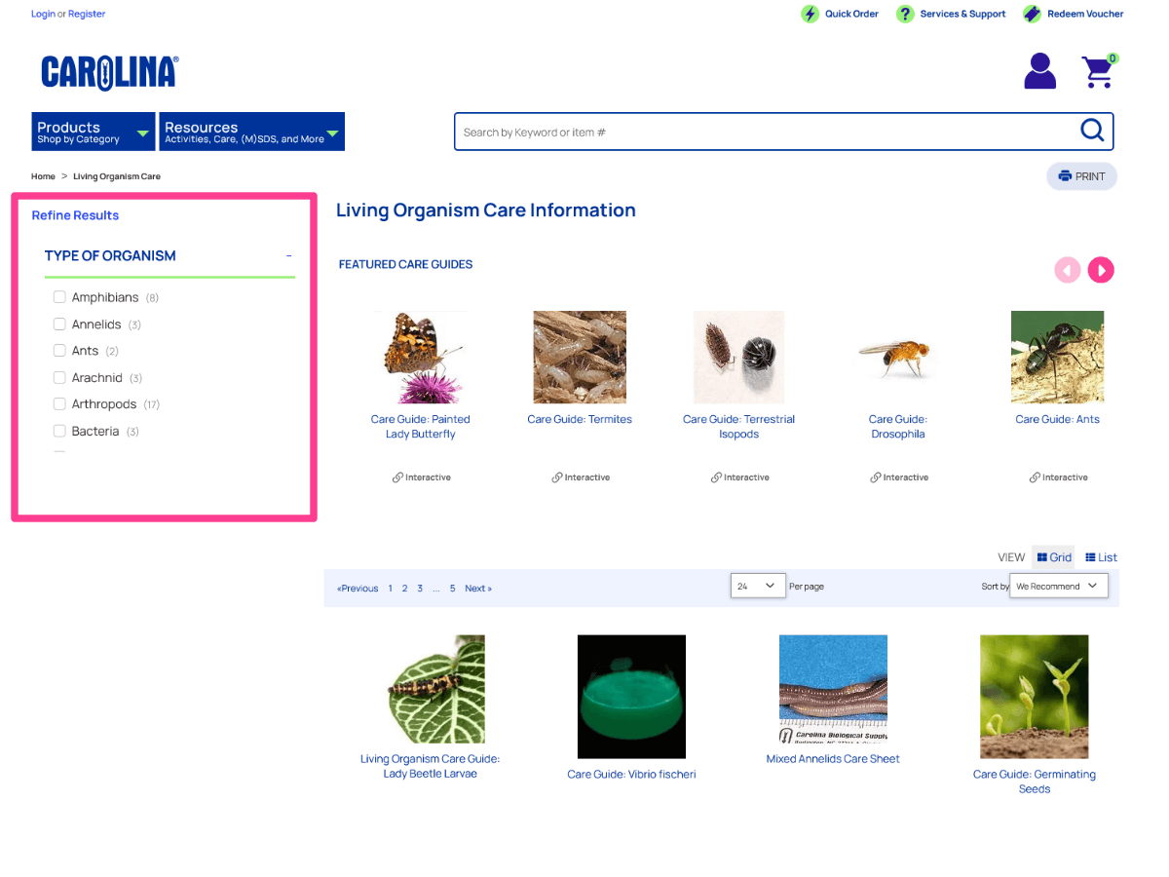The image size is (1169, 877).
Task: Open the Products category menu
Action: click(93, 132)
